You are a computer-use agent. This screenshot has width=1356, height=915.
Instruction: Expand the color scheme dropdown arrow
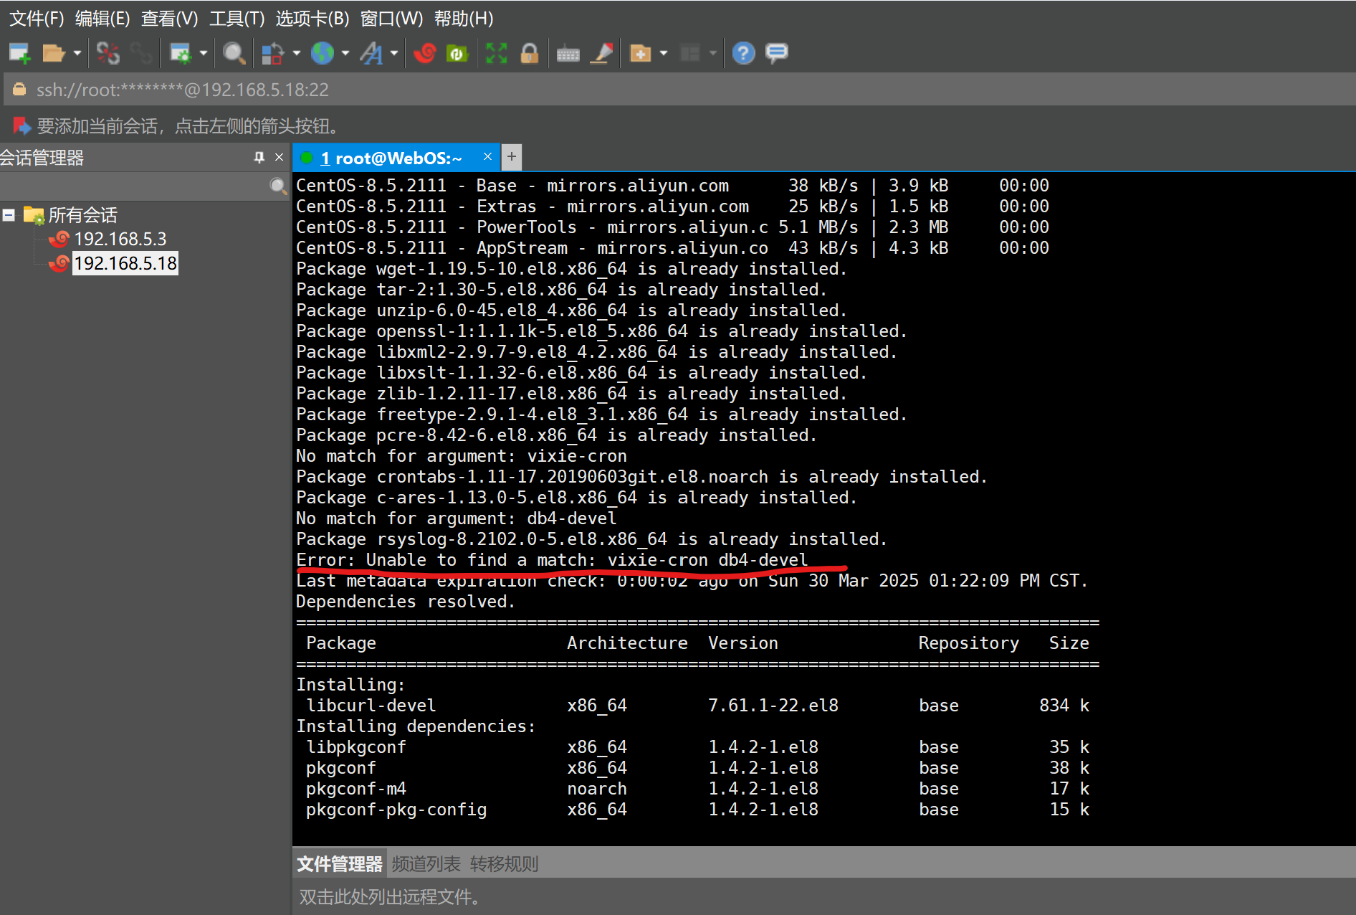coord(296,53)
